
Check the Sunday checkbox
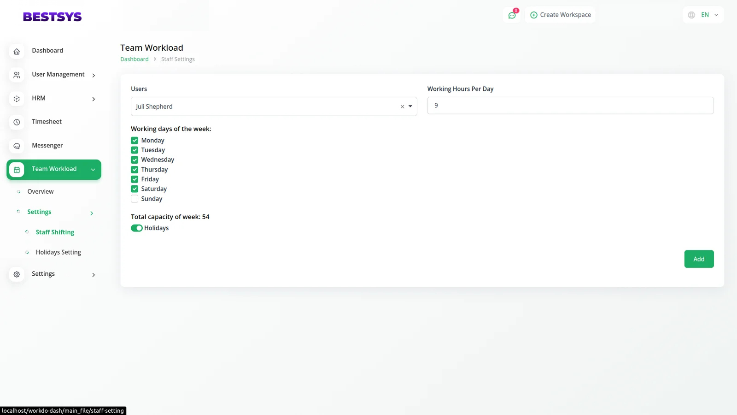pyautogui.click(x=135, y=199)
